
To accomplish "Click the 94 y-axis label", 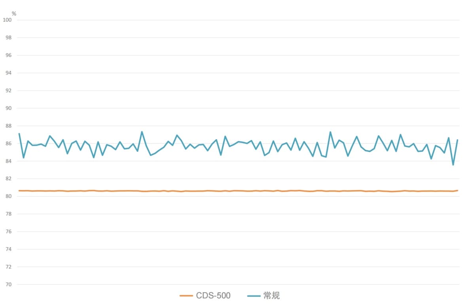I will (9, 73).
